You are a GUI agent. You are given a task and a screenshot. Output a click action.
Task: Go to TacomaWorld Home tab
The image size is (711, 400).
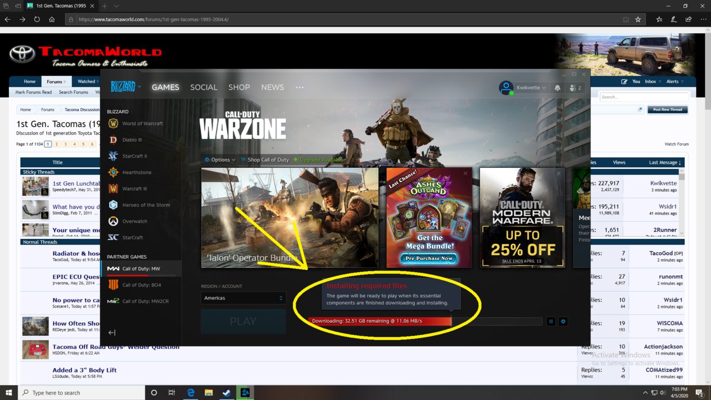click(x=29, y=82)
